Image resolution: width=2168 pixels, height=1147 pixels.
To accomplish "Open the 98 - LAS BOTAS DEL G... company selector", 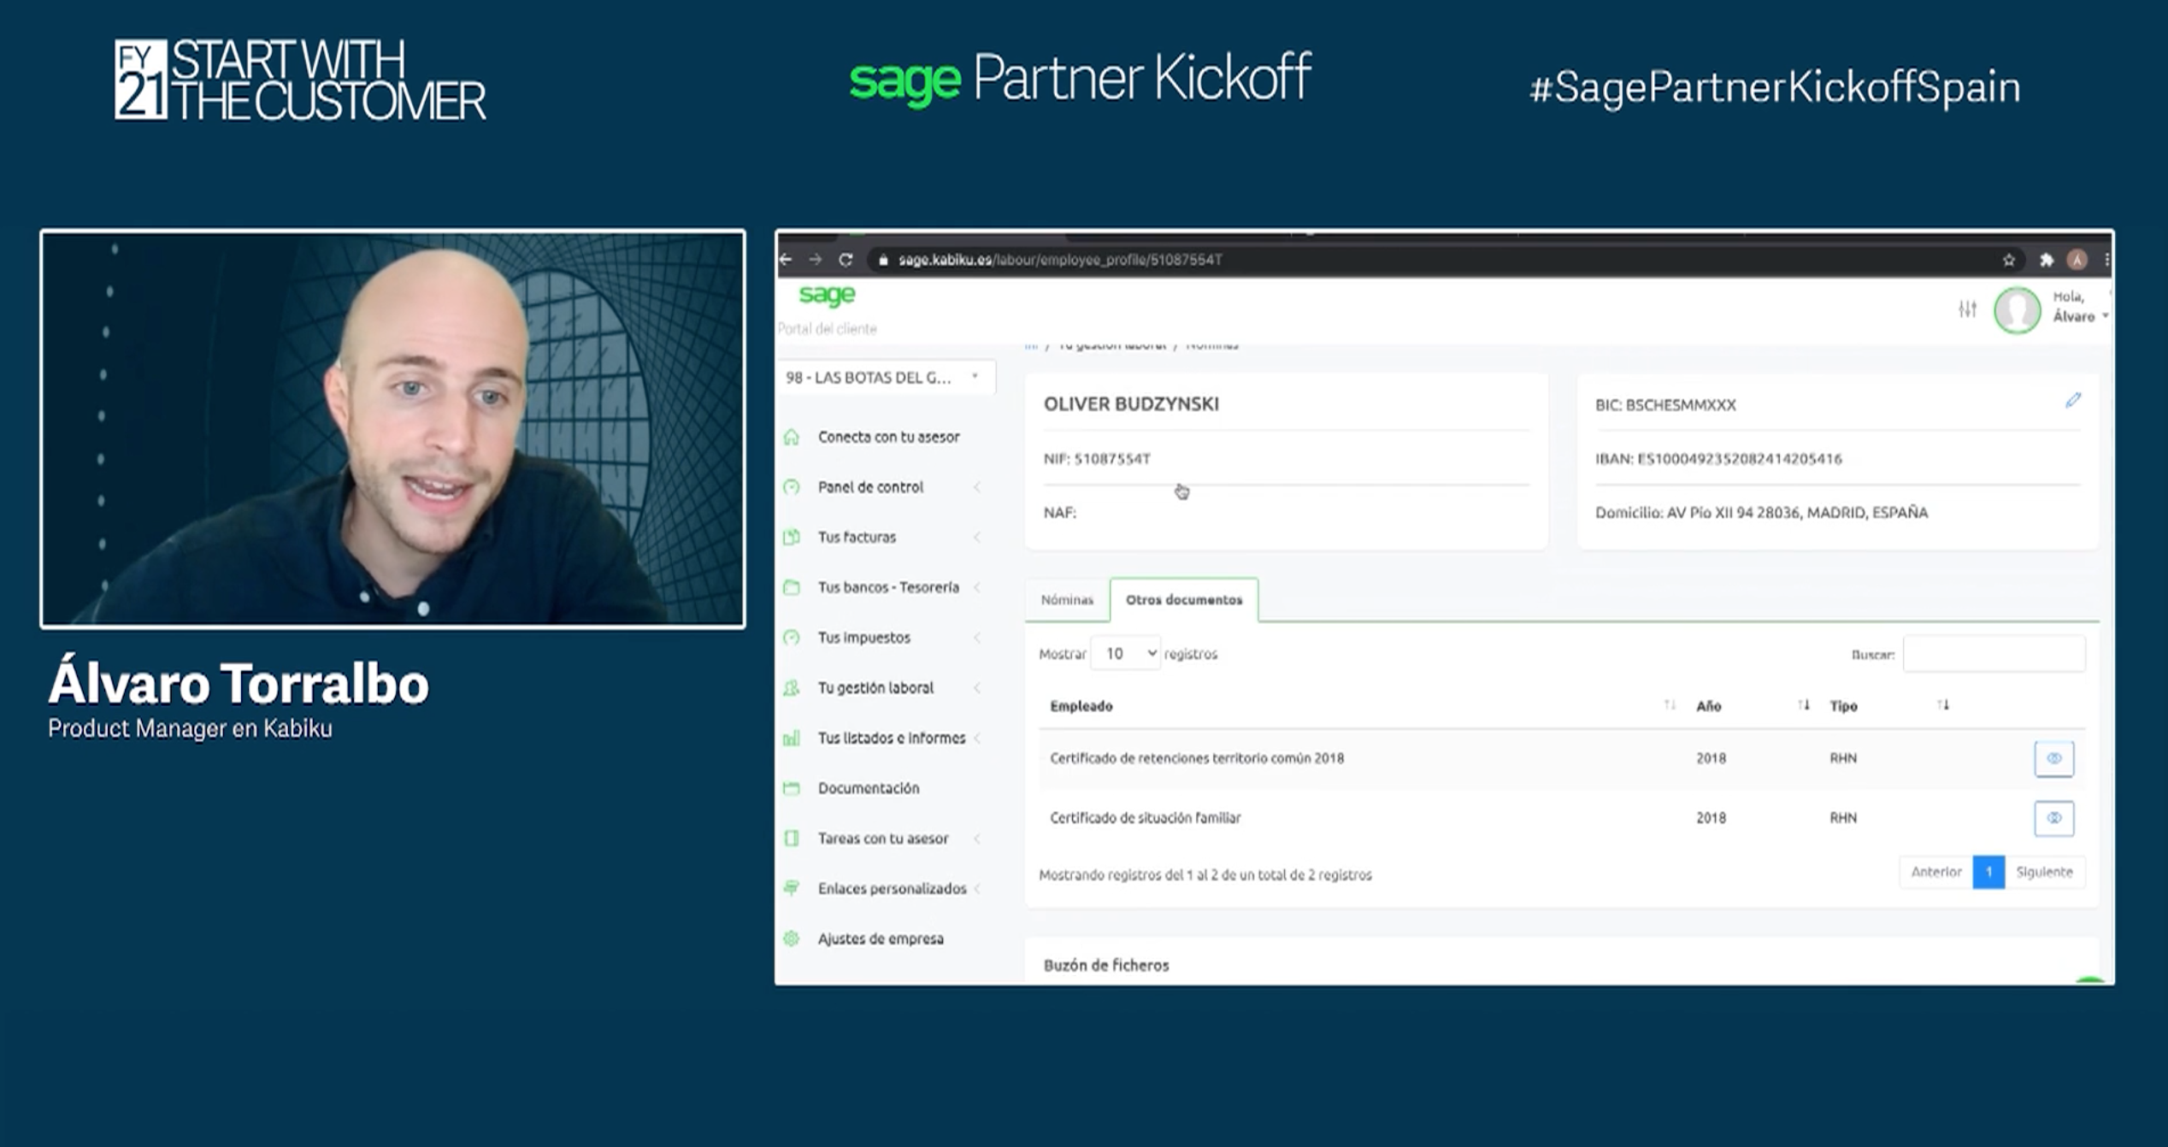I will point(885,378).
